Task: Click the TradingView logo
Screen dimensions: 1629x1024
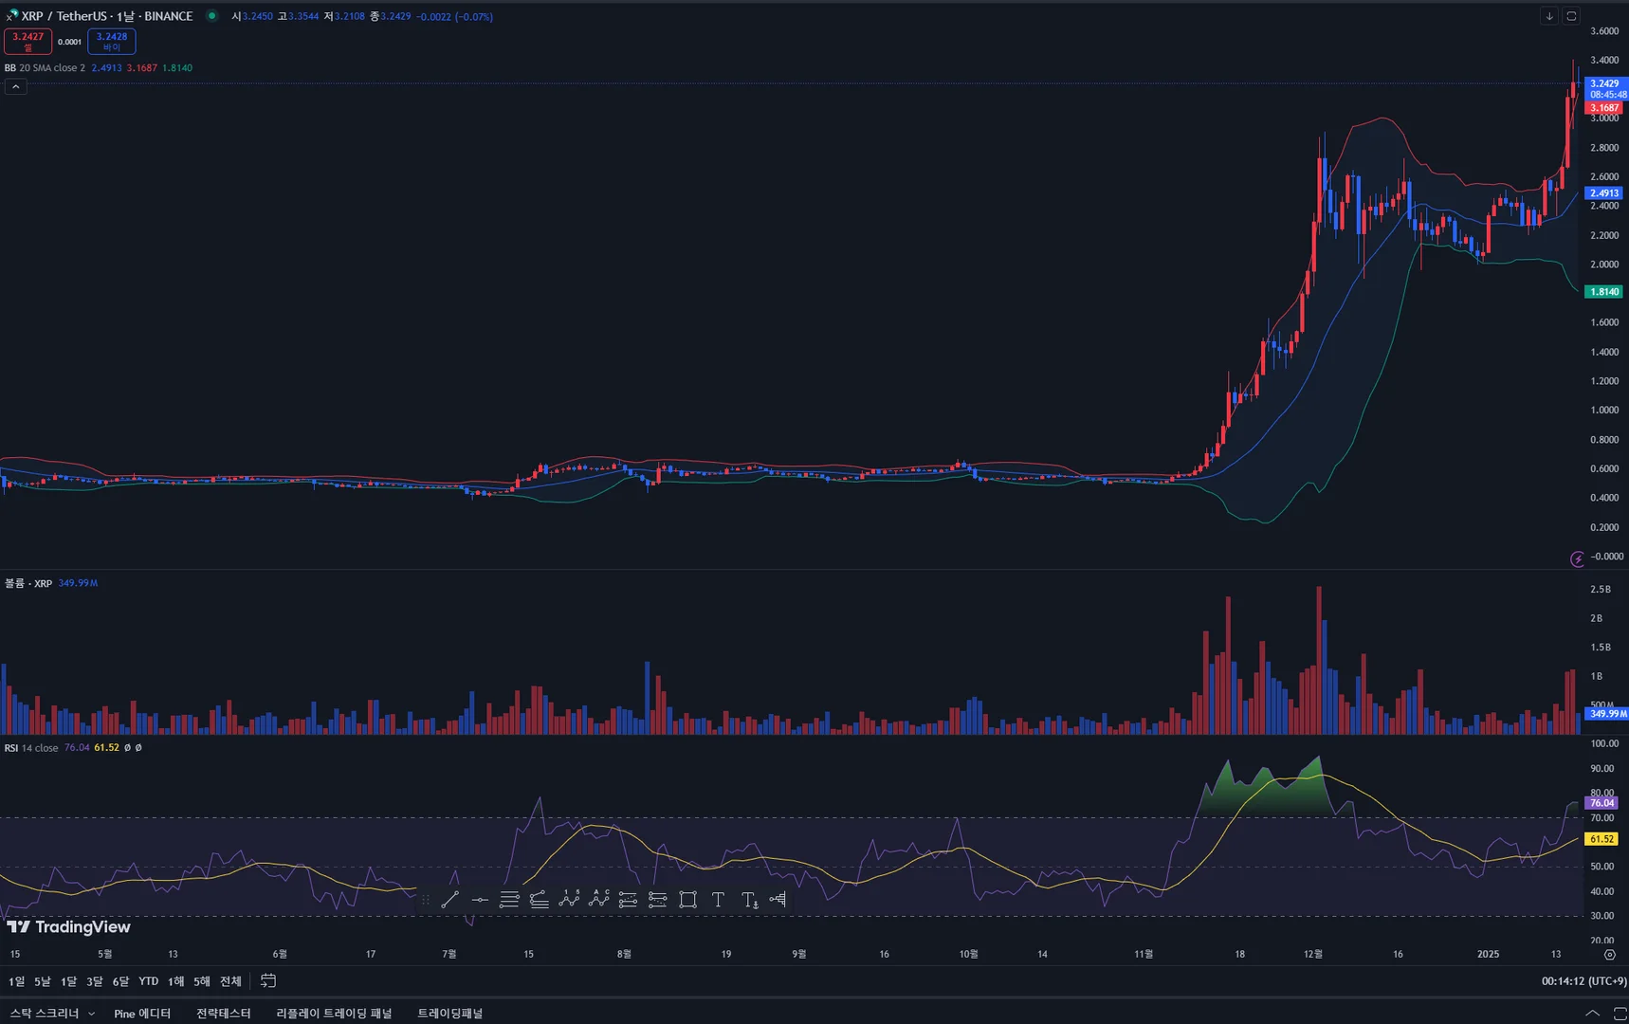Action: [x=68, y=926]
